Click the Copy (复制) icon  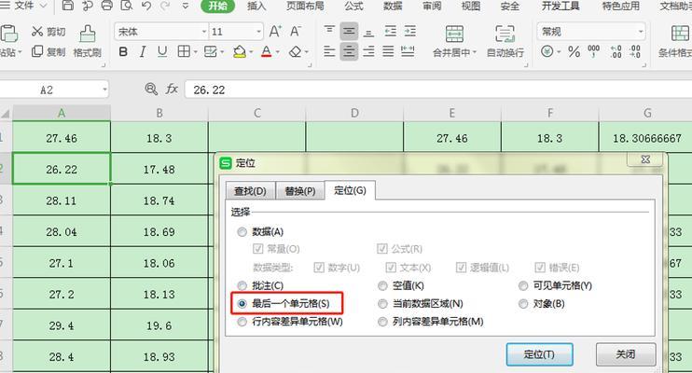pos(37,51)
